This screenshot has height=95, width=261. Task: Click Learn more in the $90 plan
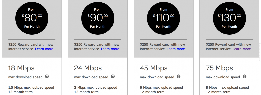pyautogui.click(x=110, y=49)
